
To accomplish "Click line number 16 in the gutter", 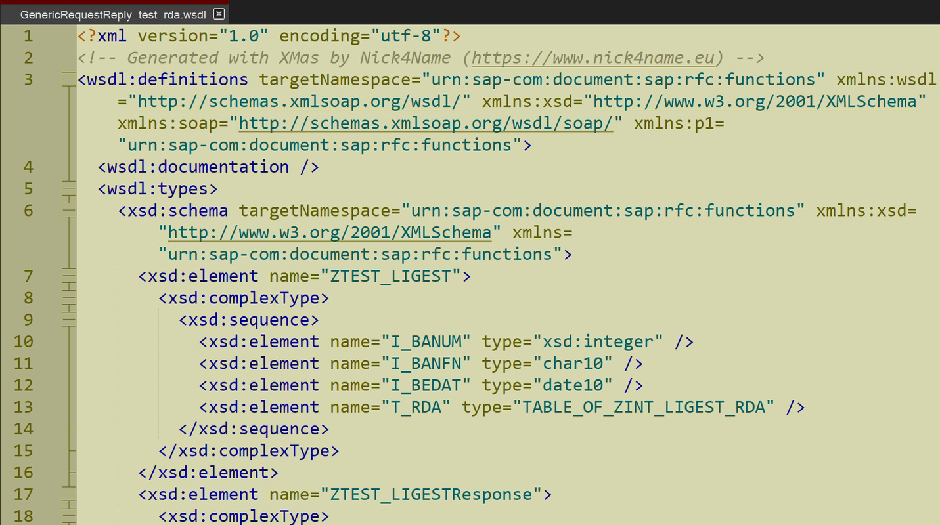I will pyautogui.click(x=23, y=472).
